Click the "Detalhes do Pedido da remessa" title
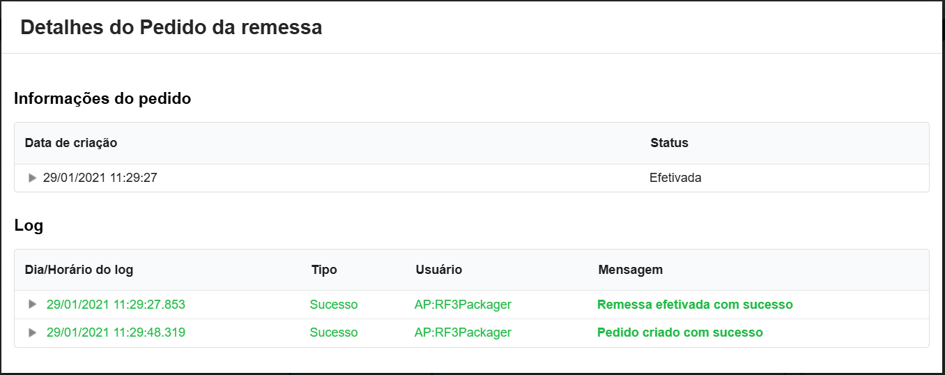 tap(171, 28)
